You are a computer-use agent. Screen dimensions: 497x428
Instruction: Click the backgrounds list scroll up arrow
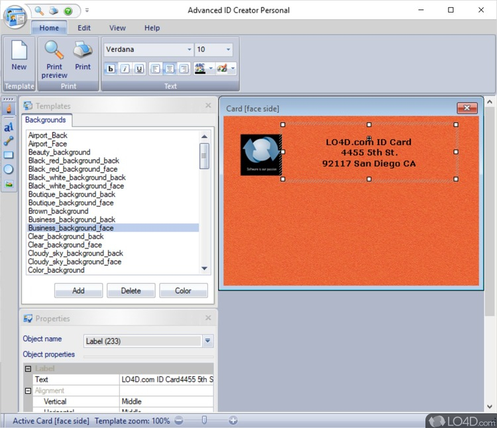coord(205,136)
